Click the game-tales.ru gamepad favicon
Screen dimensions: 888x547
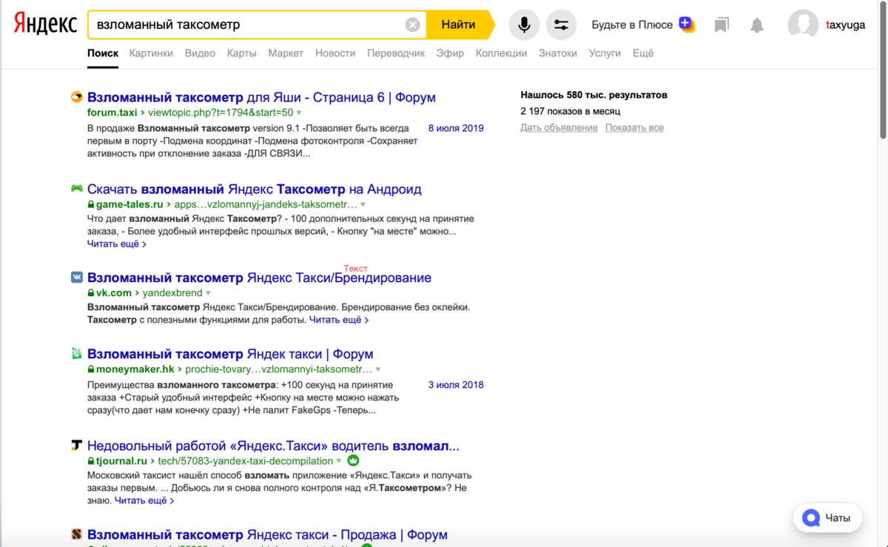tap(76, 189)
